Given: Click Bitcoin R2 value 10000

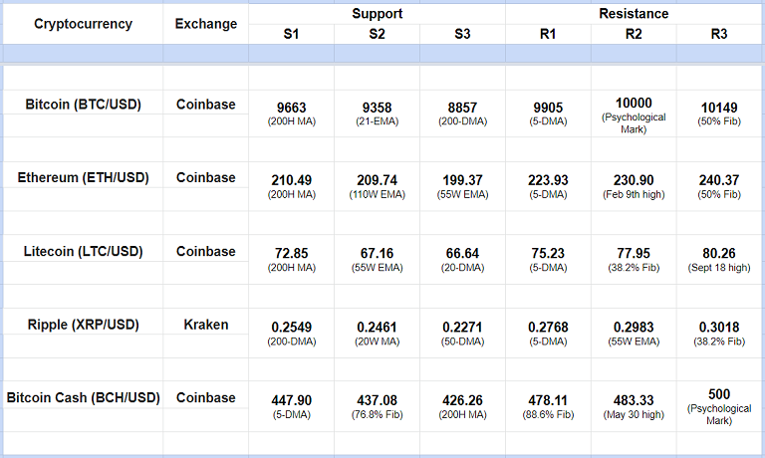Looking at the screenshot, I should click(634, 103).
